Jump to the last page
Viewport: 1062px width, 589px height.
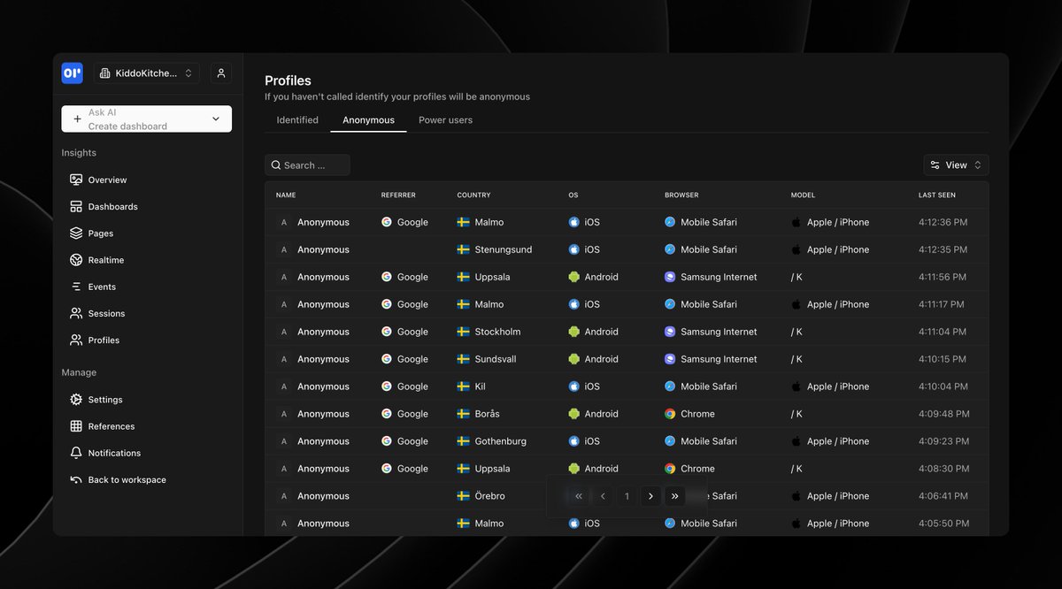674,496
